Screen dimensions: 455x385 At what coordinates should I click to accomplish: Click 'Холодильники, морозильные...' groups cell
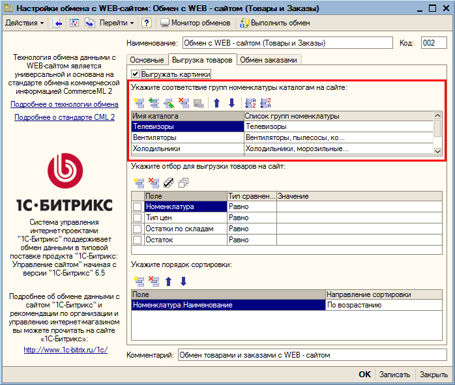click(x=338, y=149)
